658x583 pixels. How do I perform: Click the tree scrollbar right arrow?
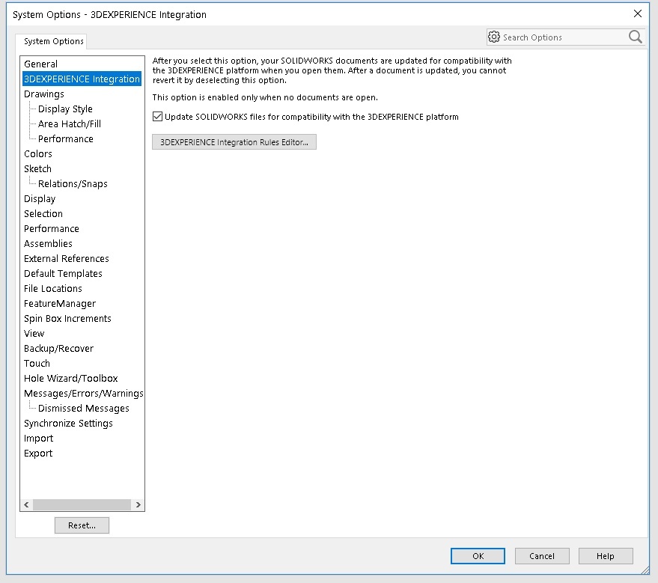click(x=138, y=504)
